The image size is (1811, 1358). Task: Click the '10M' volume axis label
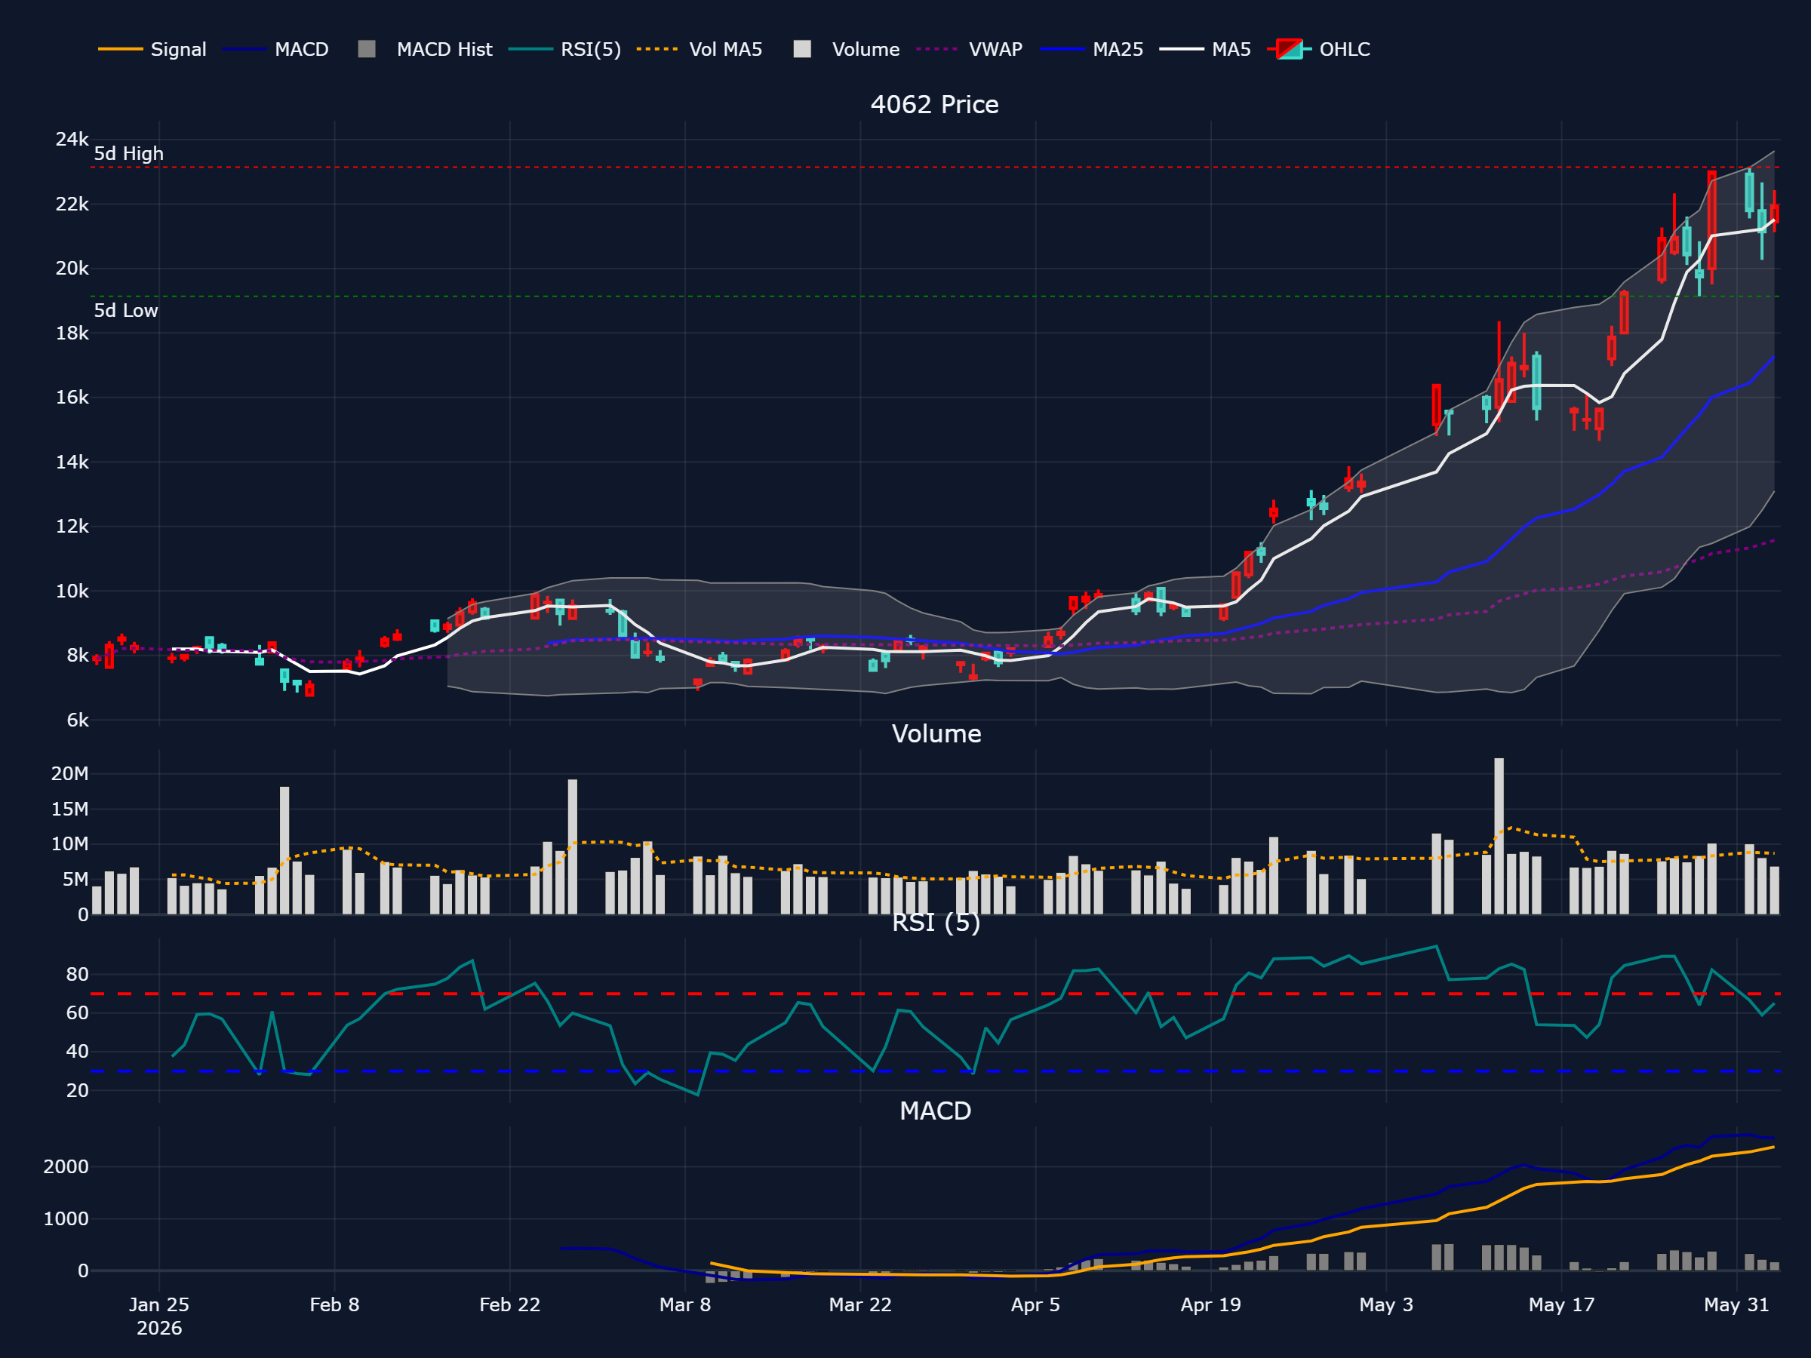click(x=69, y=844)
